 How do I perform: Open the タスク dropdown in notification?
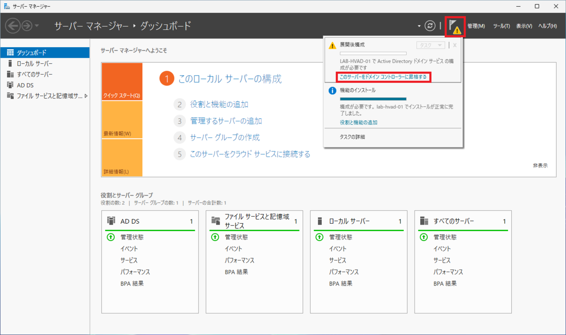pyautogui.click(x=431, y=45)
